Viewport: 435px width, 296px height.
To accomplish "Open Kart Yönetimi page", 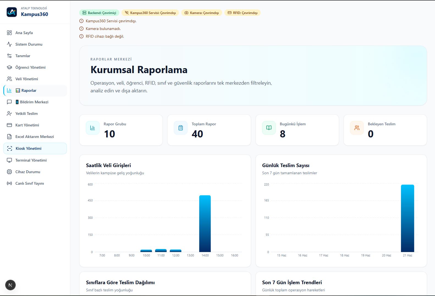I will click(35, 125).
